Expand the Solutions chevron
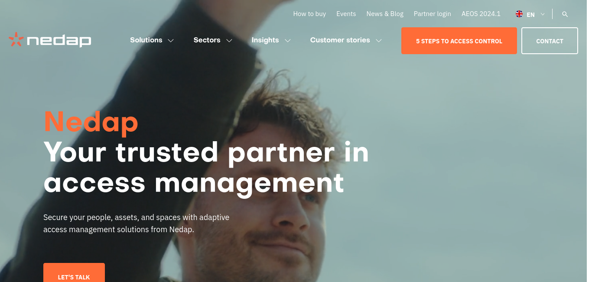The width and height of the screenshot is (592, 282). click(x=171, y=41)
